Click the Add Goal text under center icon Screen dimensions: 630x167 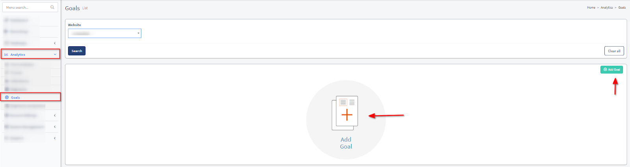point(346,143)
